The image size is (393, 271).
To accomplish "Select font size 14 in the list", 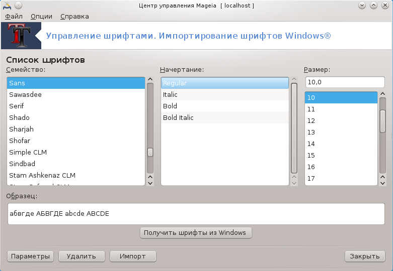I will 341,144.
